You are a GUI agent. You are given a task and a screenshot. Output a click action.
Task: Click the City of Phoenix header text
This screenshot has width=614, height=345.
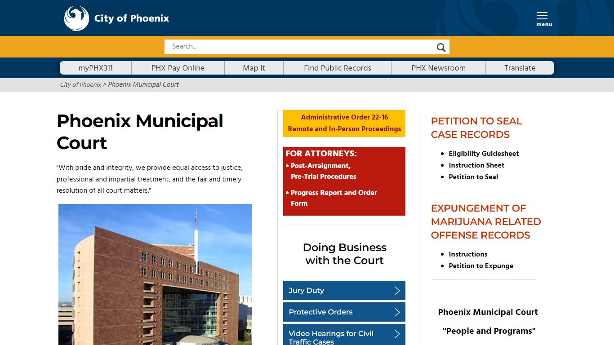[132, 18]
